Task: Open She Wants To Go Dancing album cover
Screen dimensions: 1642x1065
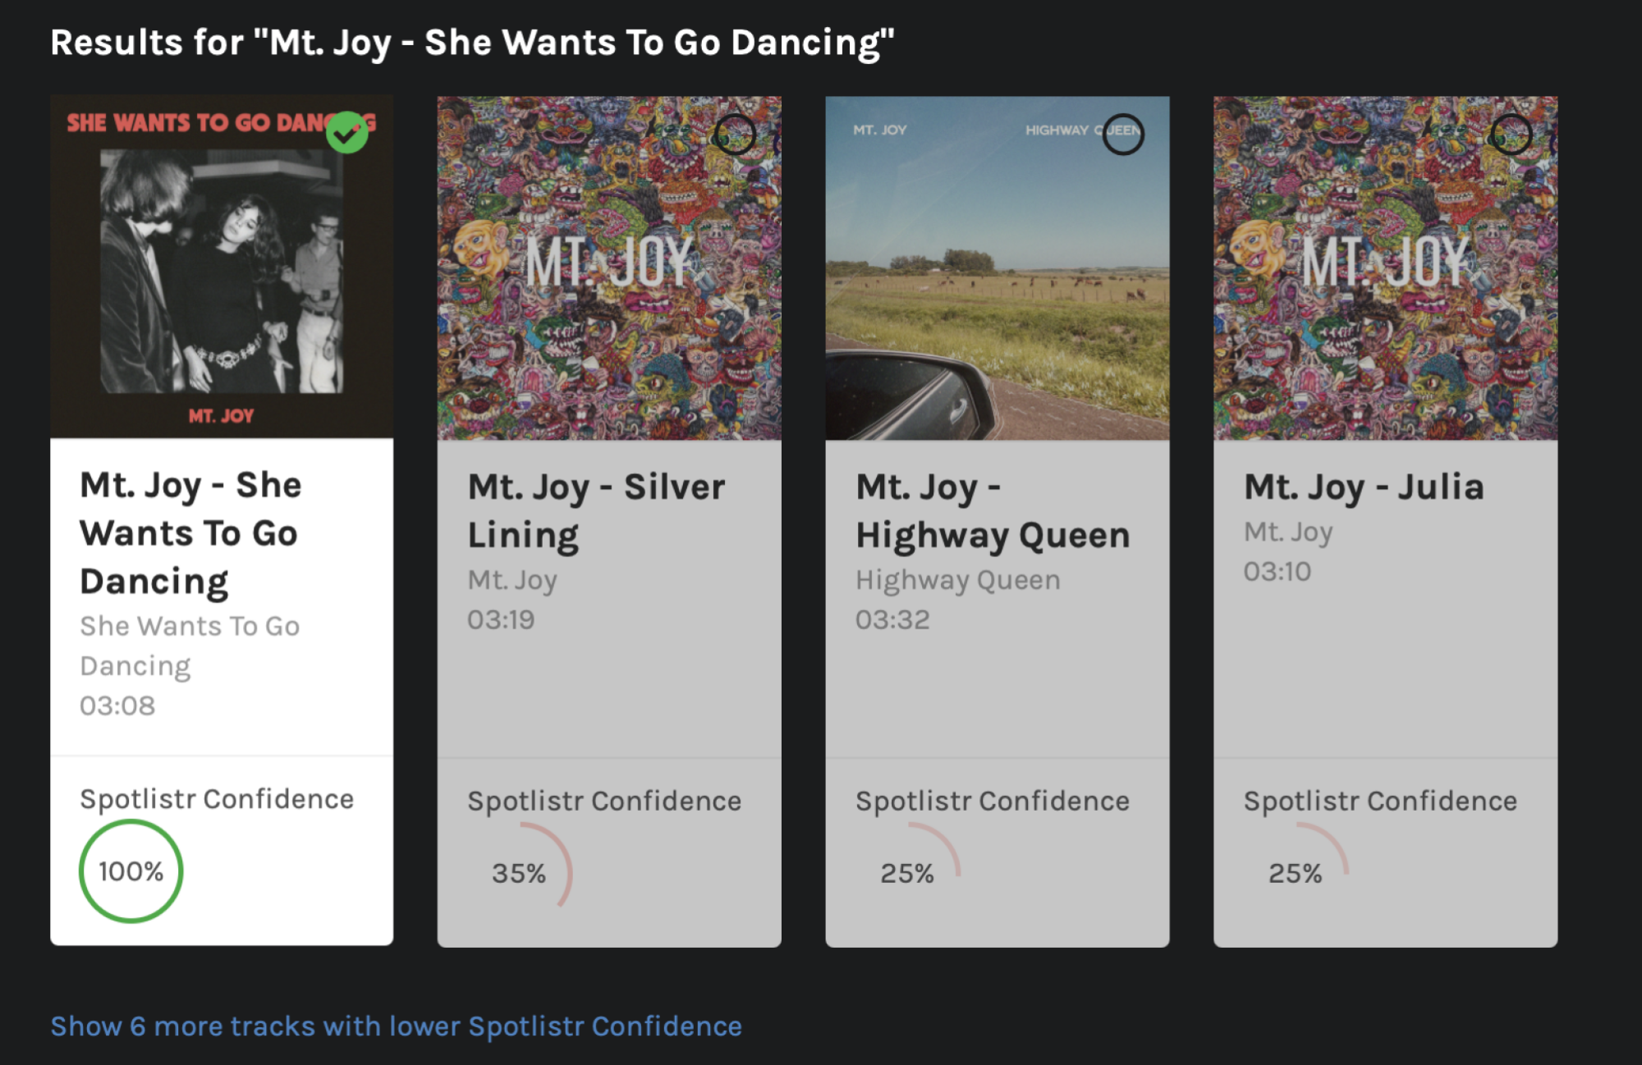Action: click(222, 267)
